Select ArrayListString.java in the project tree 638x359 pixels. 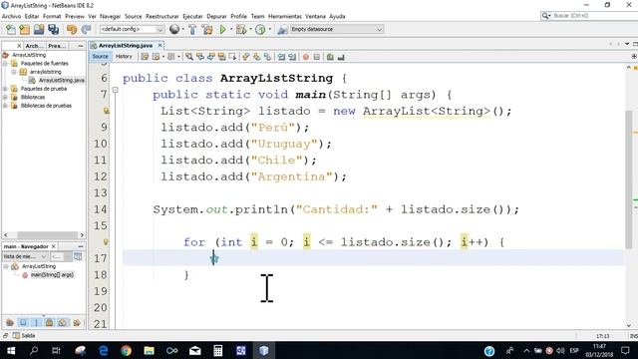(62, 80)
